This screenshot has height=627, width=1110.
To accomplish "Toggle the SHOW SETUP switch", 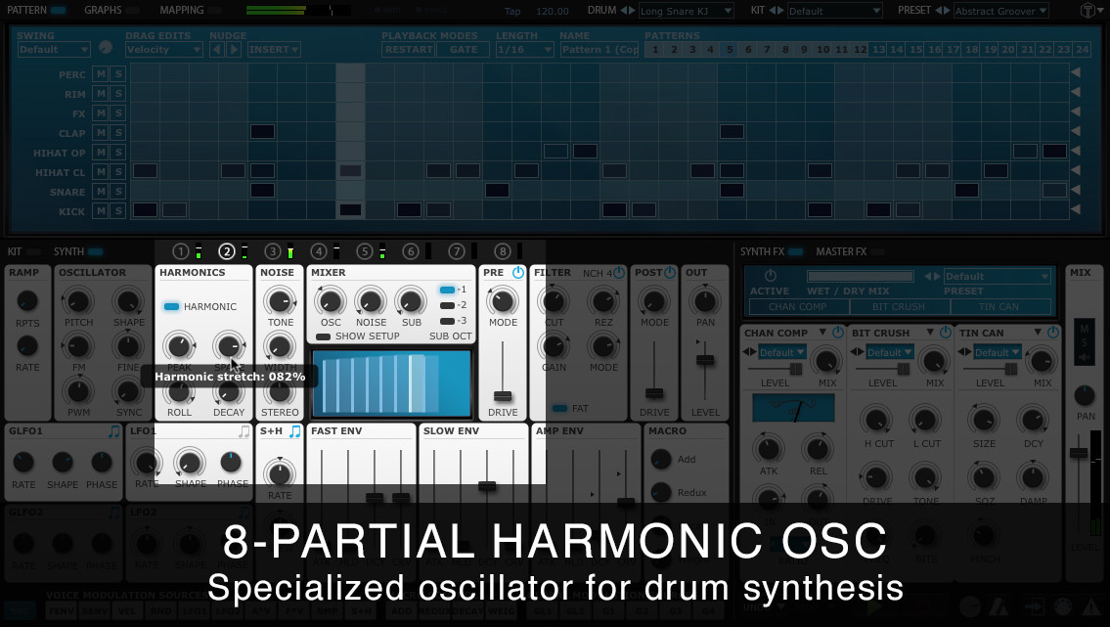I will tap(324, 336).
